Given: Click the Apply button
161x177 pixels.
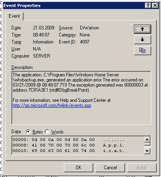Looking at the screenshot, I should click(x=142, y=168).
